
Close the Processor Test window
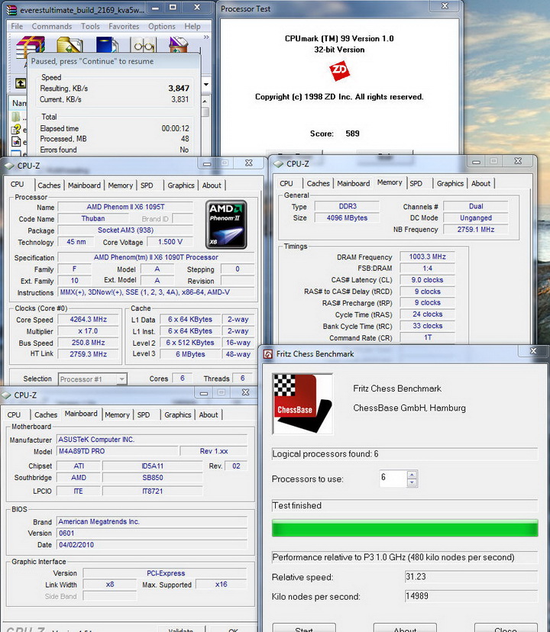tap(445, 6)
